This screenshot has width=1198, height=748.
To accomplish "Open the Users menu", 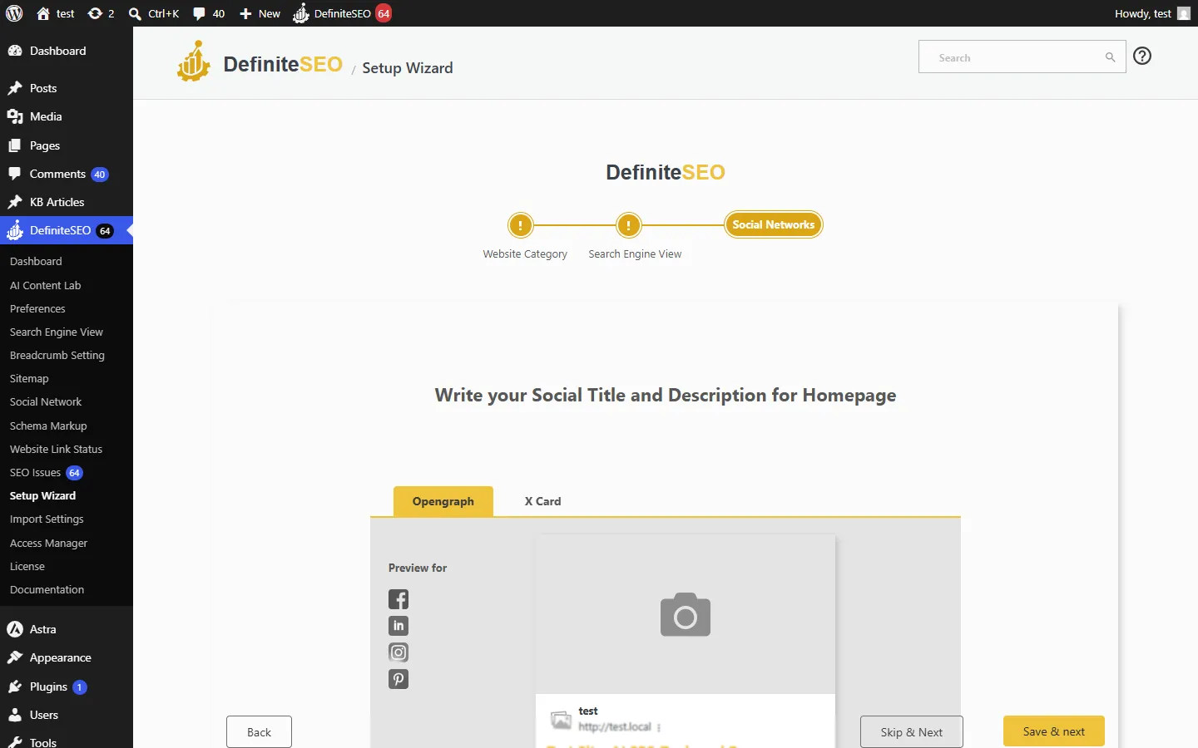I will pyautogui.click(x=67, y=715).
